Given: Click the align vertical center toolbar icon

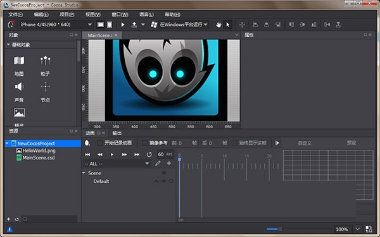Looking at the screenshot, I should click(303, 25).
